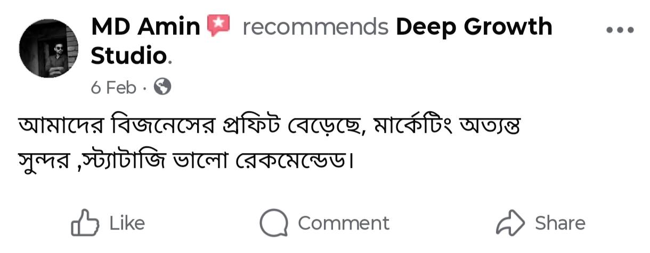Screen dimensions: 650x253
Task: Open the three-dot post options menu
Action: click(x=621, y=30)
